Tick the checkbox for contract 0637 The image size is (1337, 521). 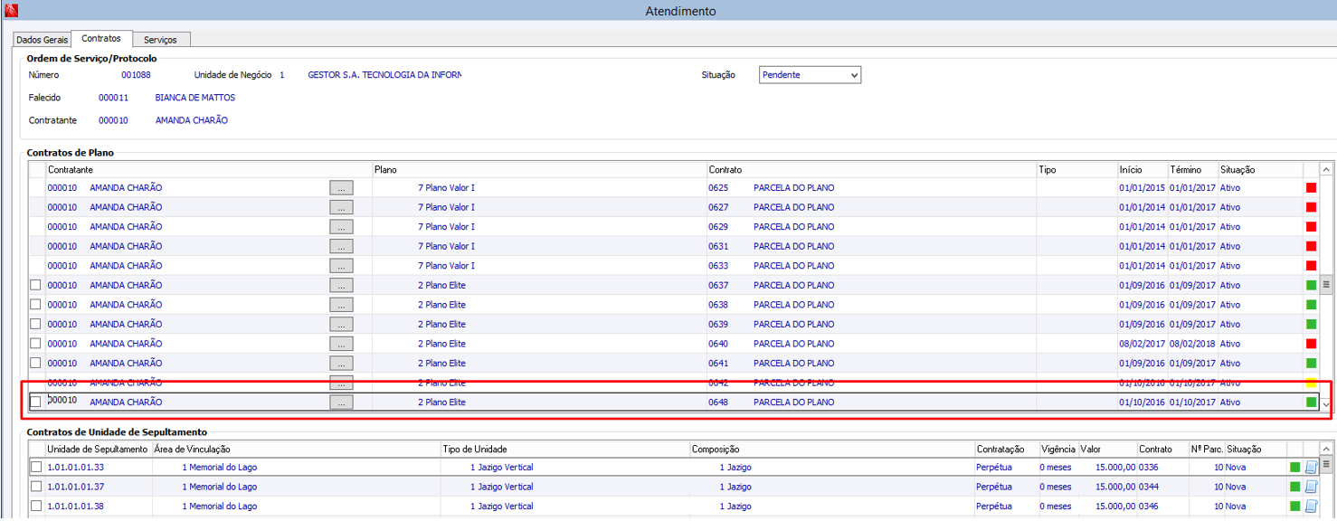pyautogui.click(x=36, y=285)
